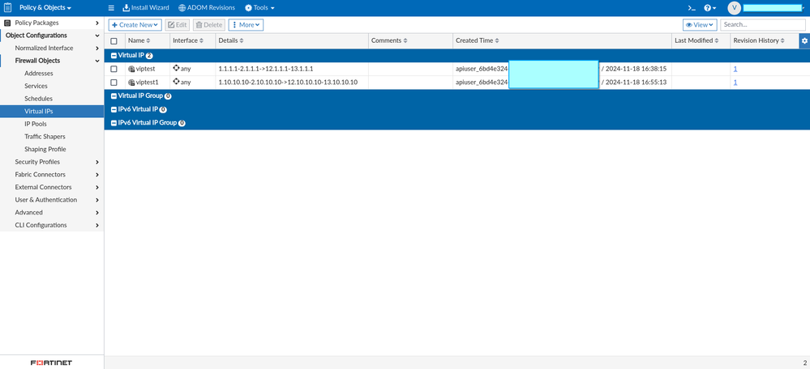Viewport: 810px width, 369px height.
Task: Collapse the Virtual IP group section
Action: [114, 55]
